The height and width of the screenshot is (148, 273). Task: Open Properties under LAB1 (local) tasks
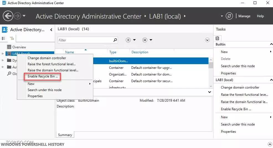click(228, 131)
